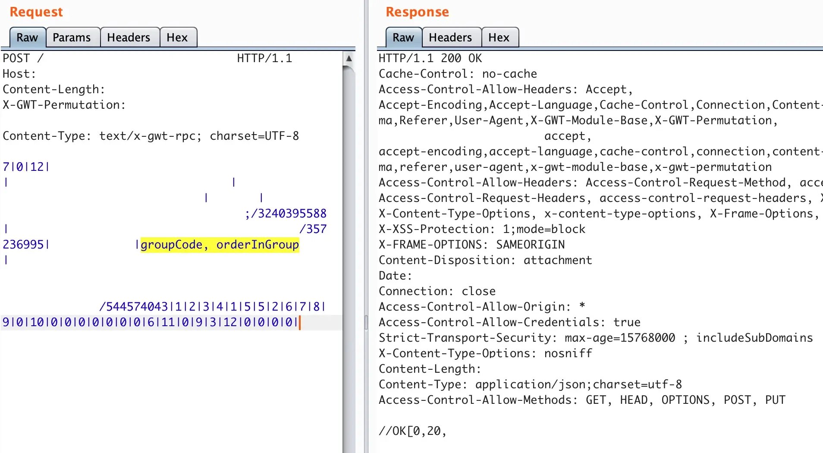Viewport: 823px width, 453px height.
Task: Open the response Headers tab
Action: [450, 38]
